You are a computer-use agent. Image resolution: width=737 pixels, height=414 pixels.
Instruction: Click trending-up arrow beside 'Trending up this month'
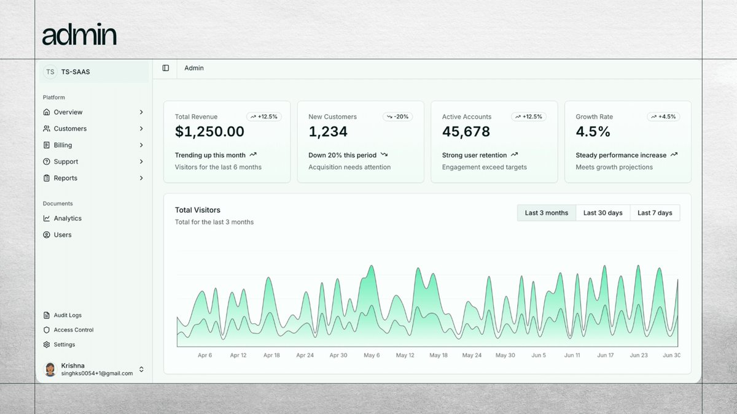[x=253, y=155]
